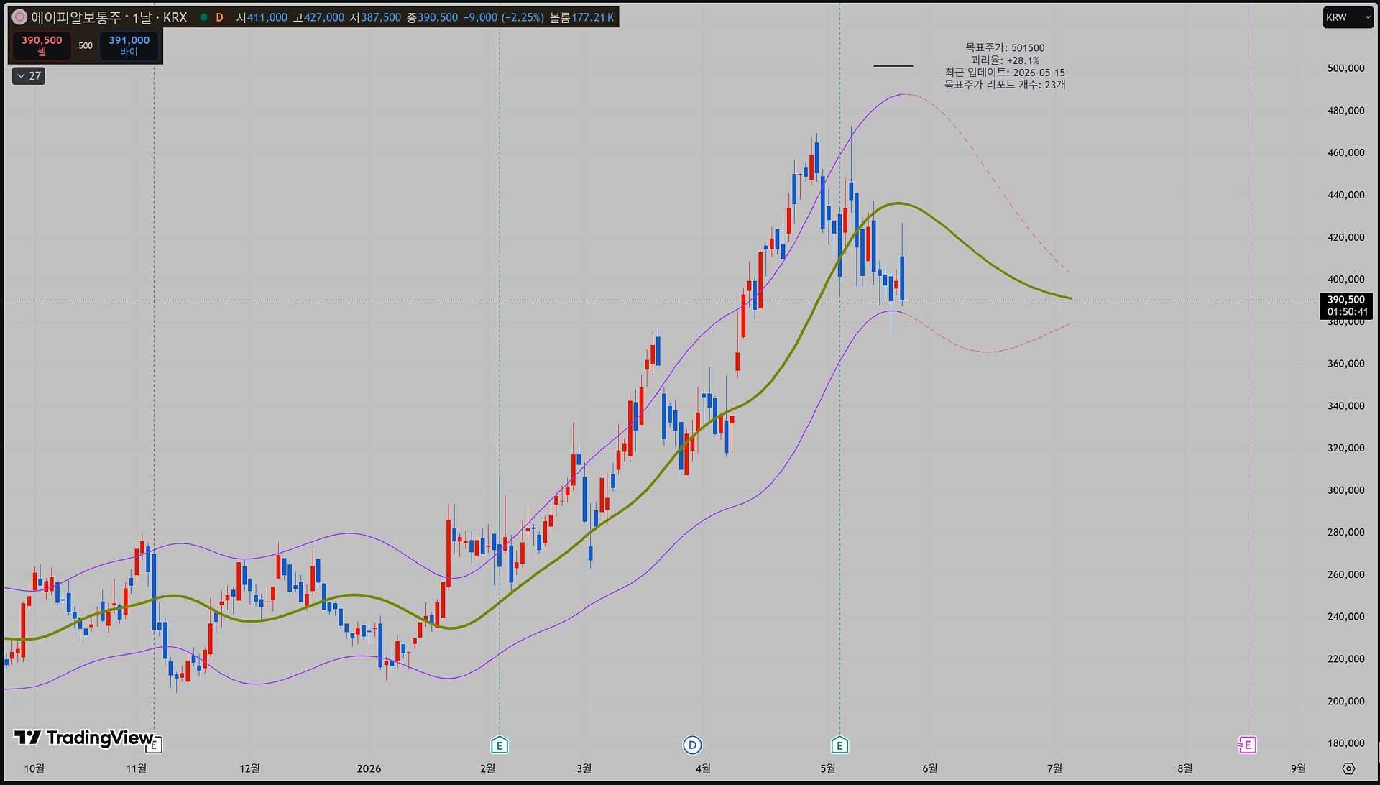Image resolution: width=1380 pixels, height=785 pixels.
Task: Open chart settings gear icon at bottom right
Action: tap(1349, 768)
